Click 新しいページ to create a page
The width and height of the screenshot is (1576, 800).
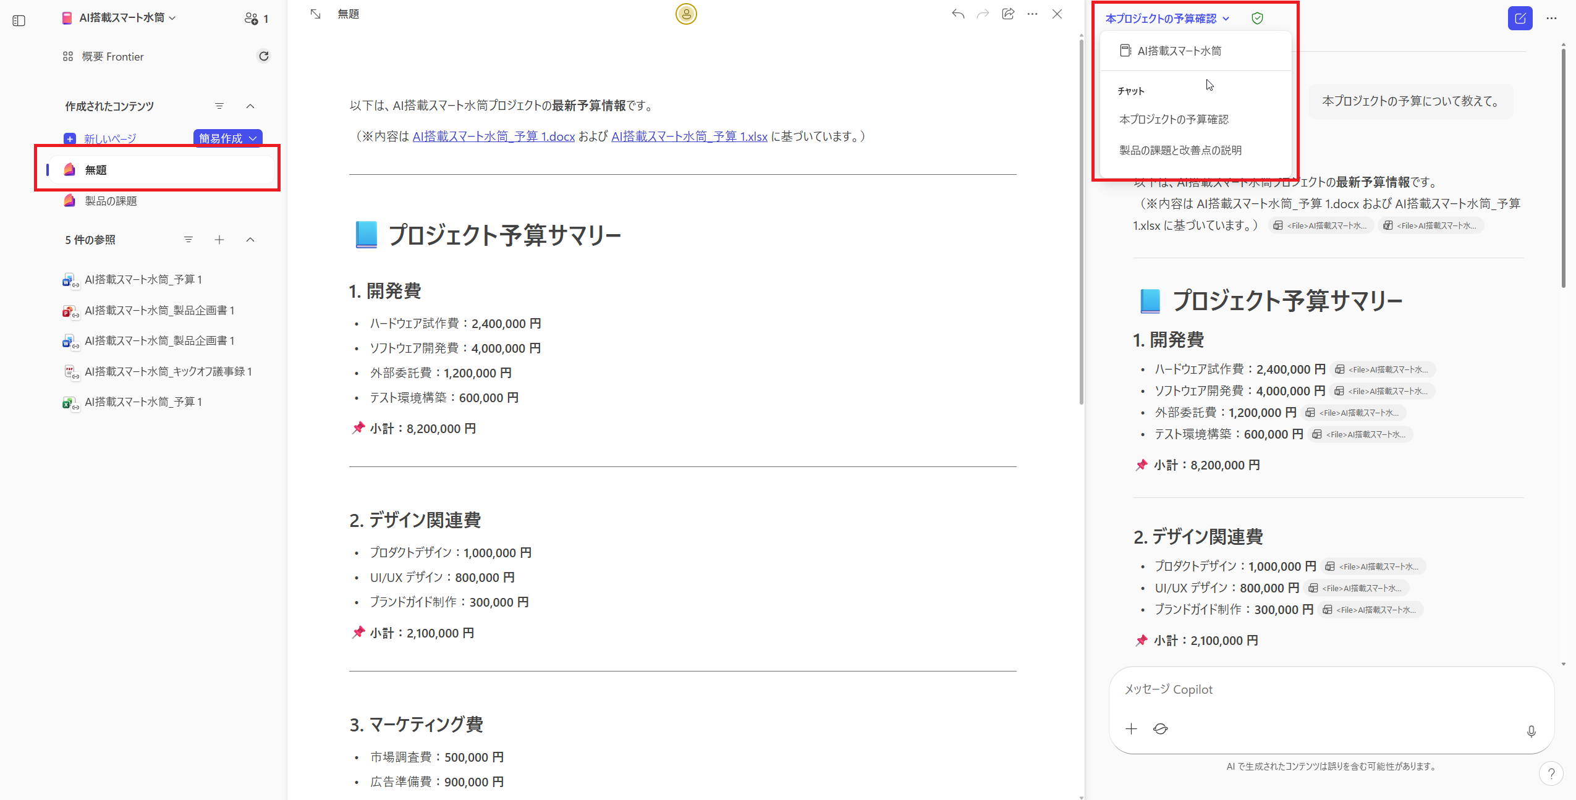point(110,138)
